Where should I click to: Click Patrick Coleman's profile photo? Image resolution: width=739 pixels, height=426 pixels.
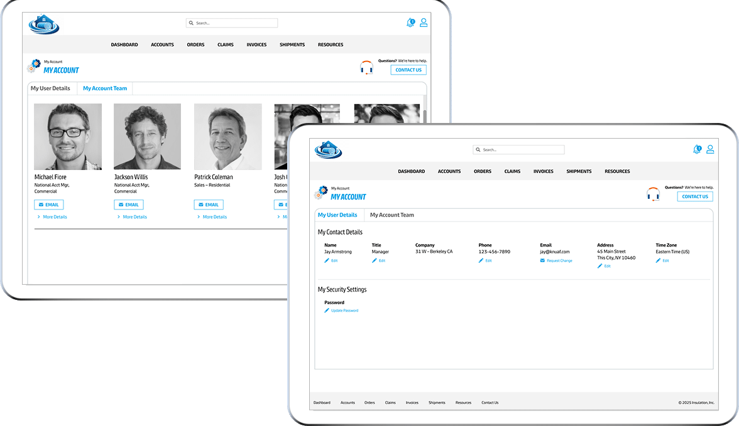tap(227, 137)
